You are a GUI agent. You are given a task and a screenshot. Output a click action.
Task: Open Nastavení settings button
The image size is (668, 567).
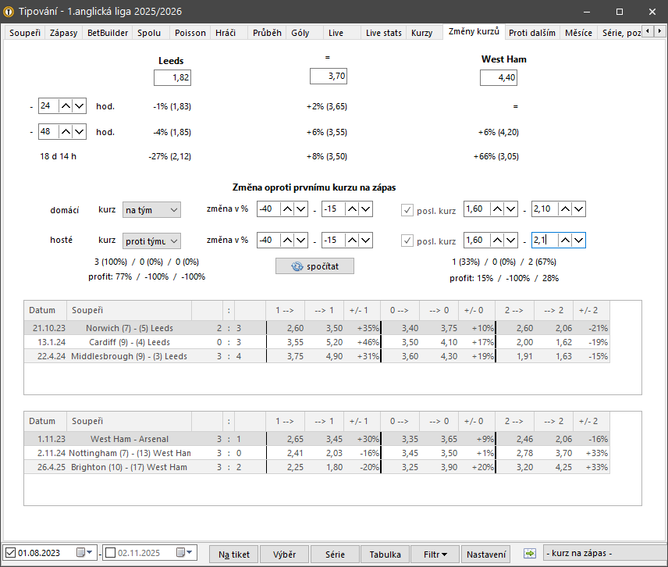pos(487,554)
